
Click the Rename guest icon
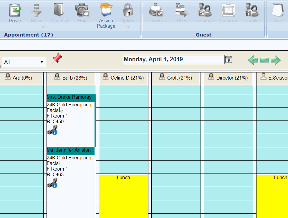[205, 10]
